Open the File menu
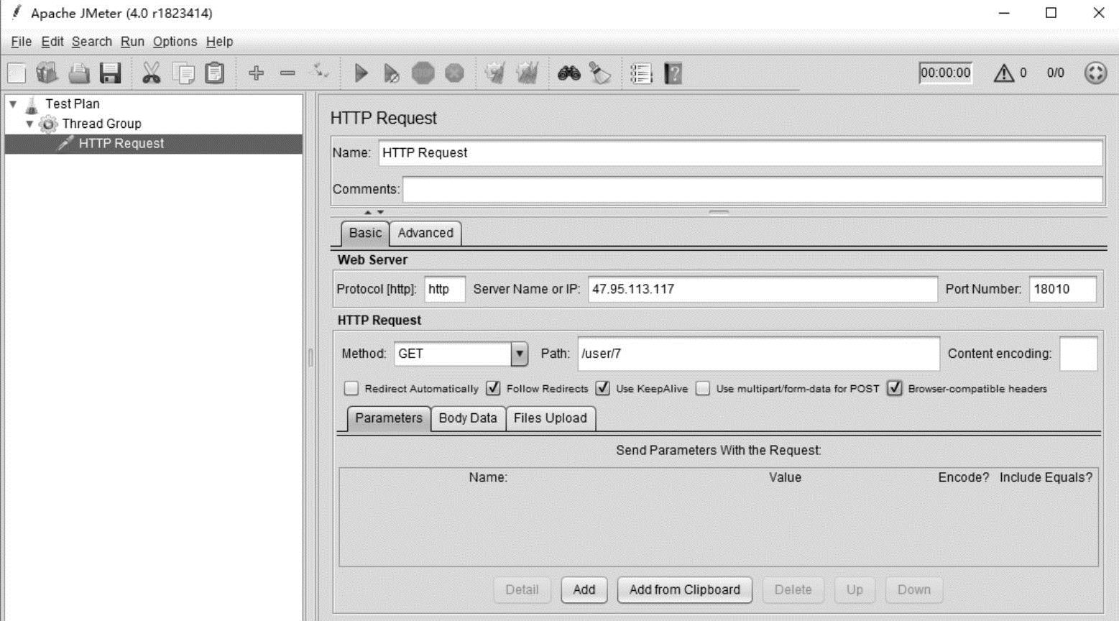The height and width of the screenshot is (621, 1119). pyautogui.click(x=21, y=42)
